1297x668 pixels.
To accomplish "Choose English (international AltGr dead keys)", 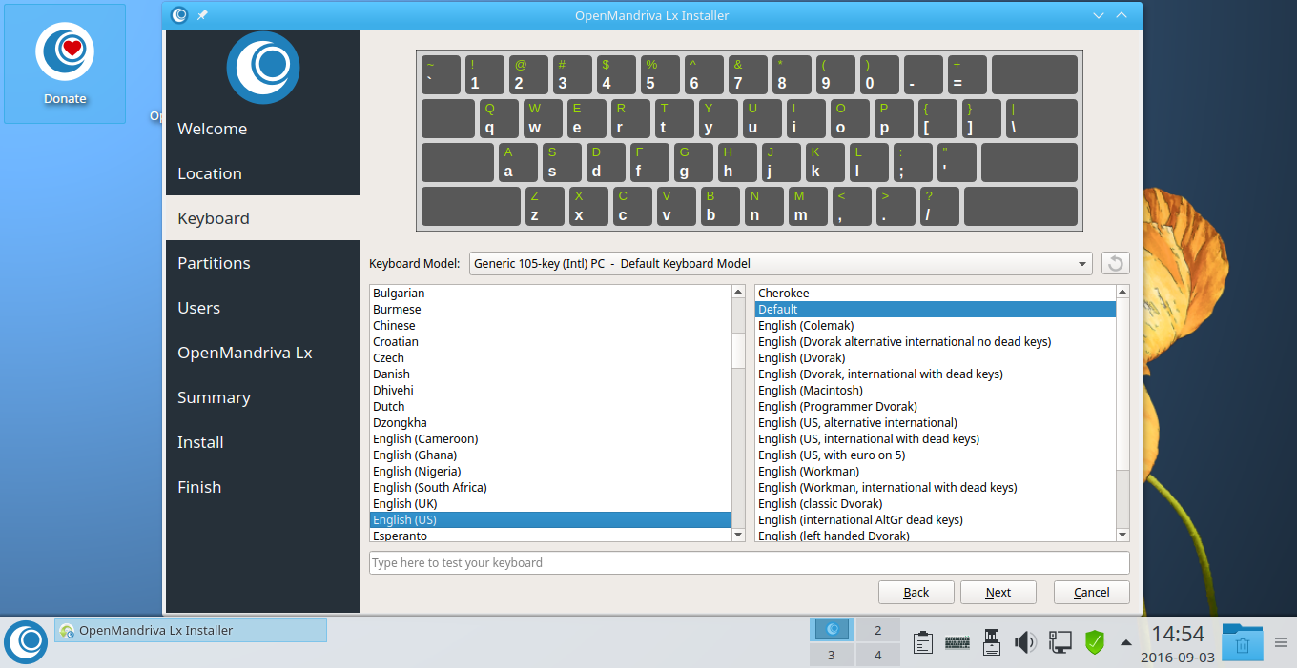I will [935, 519].
